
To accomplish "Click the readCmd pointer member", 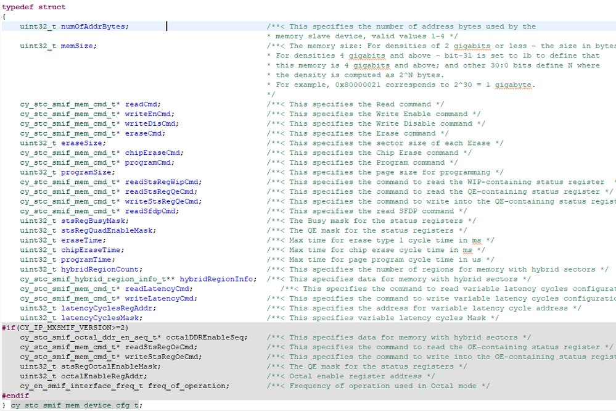I will tap(141, 104).
